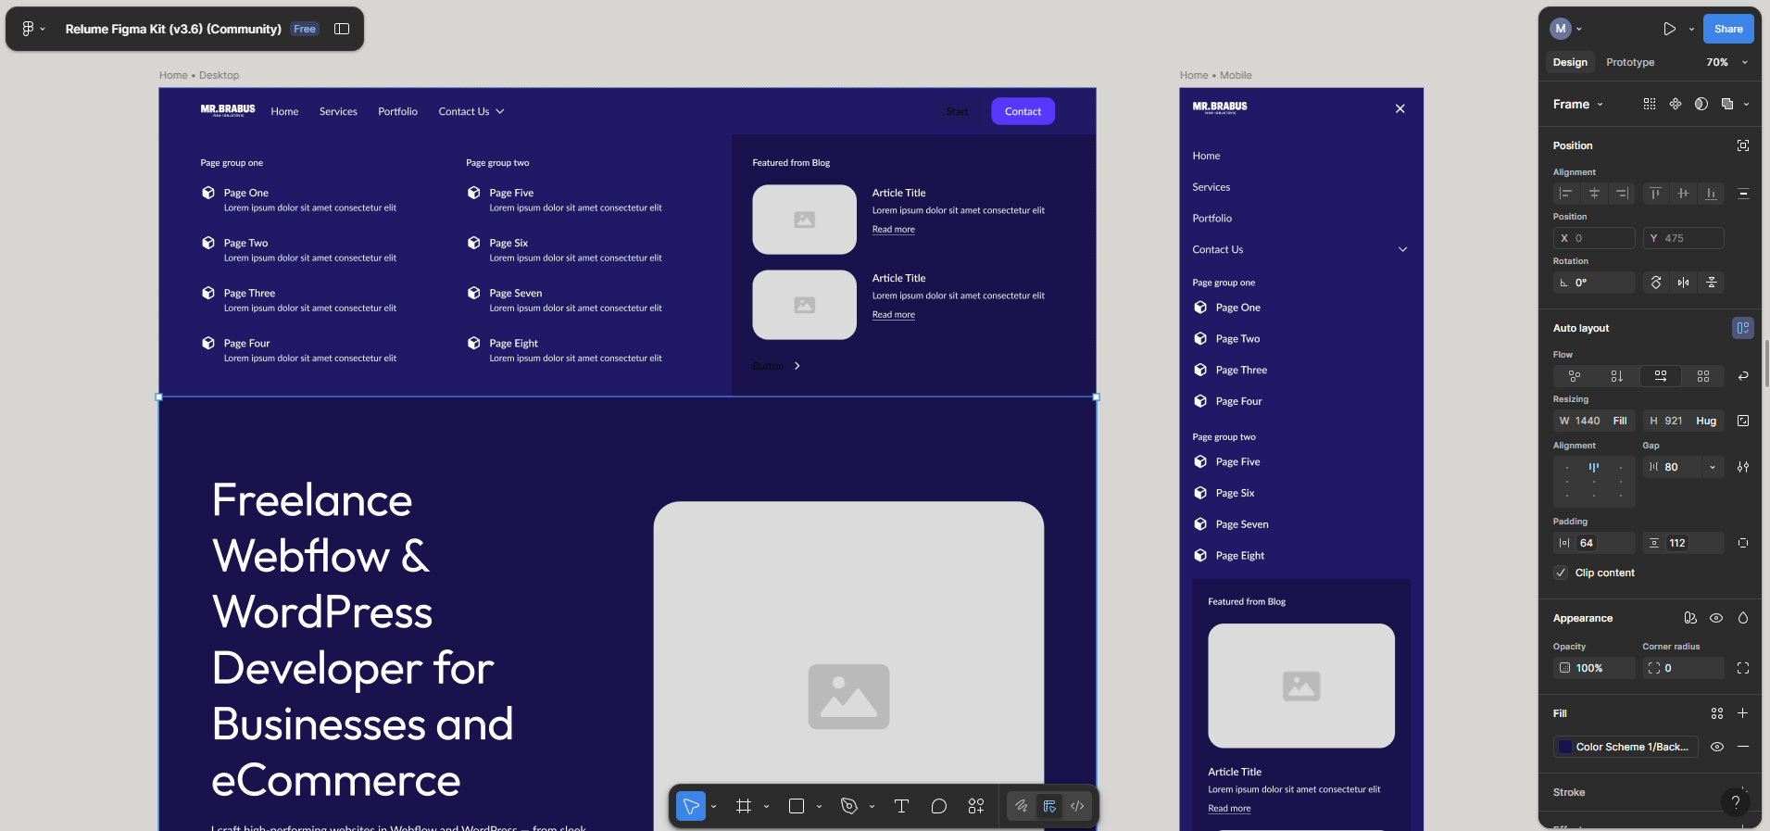Expand Contact Us in mobile menu
This screenshot has width=1770, height=831.
1402,249
